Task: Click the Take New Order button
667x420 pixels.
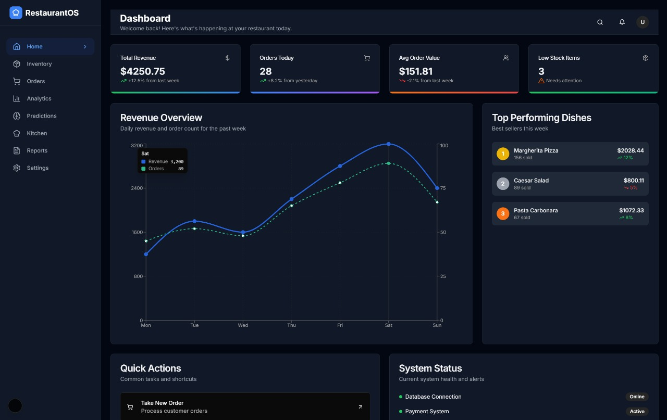Action: tap(245, 406)
